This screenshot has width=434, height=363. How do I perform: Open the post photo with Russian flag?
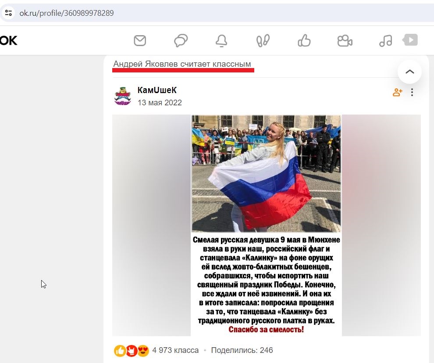266,225
